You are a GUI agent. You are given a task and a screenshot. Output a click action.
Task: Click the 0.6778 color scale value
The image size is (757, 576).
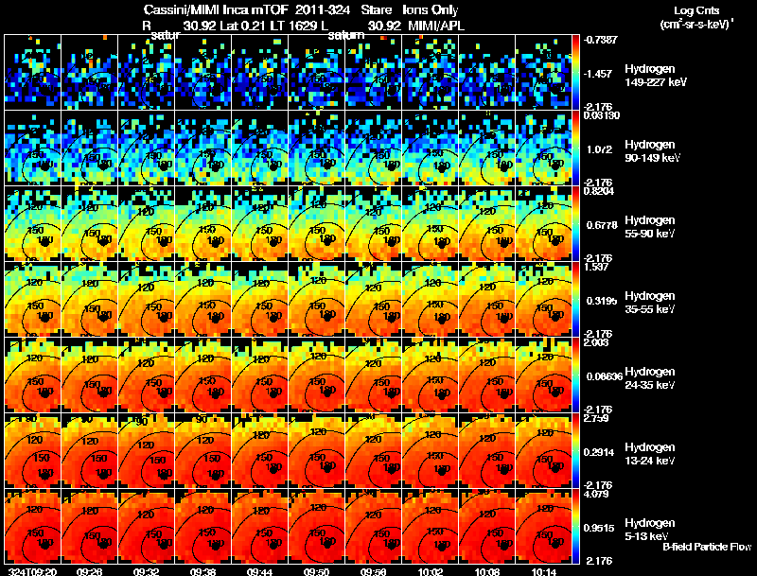(x=602, y=225)
